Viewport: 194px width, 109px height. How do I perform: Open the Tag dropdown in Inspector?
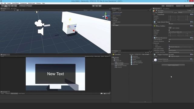(x=166, y=12)
